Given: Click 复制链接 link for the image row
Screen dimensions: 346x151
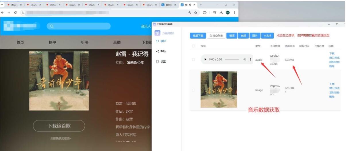Looking at the screenshot, I should [334, 92].
